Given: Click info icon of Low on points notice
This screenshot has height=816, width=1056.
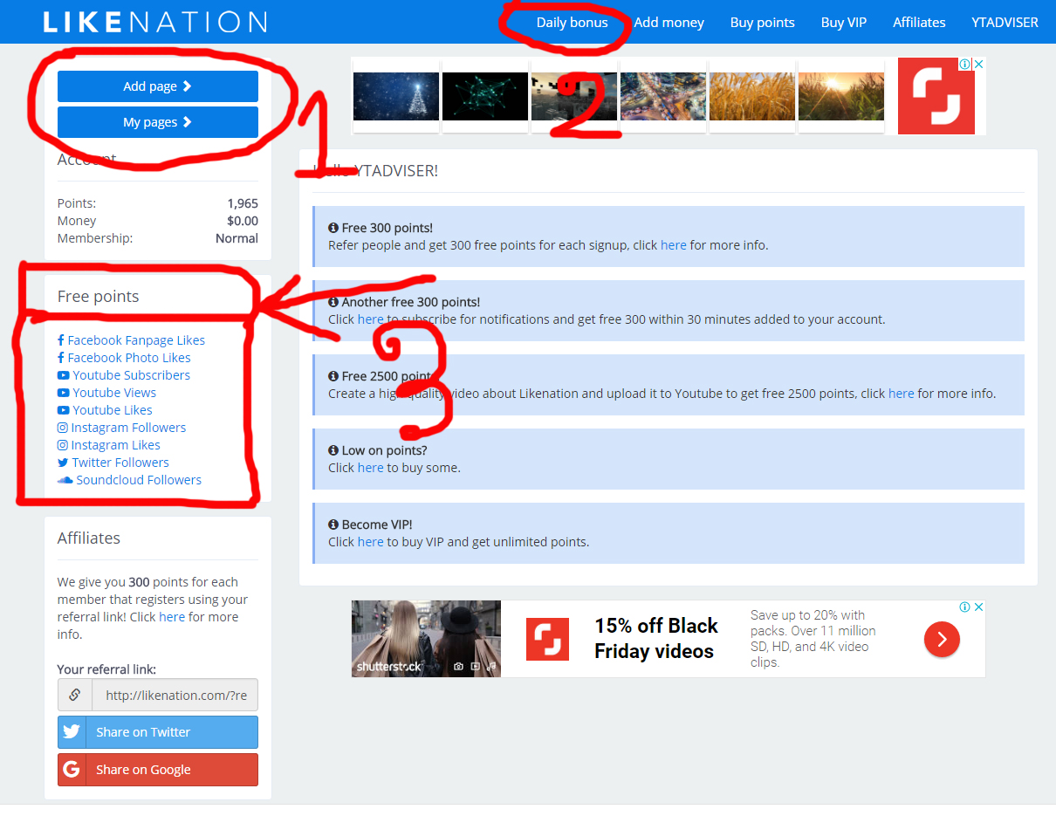Looking at the screenshot, I should point(333,450).
